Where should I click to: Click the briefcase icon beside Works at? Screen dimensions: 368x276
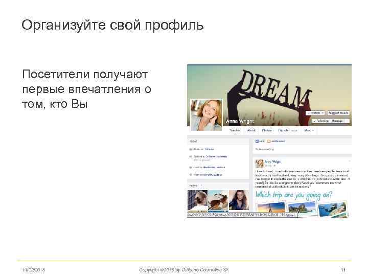coord(191,149)
